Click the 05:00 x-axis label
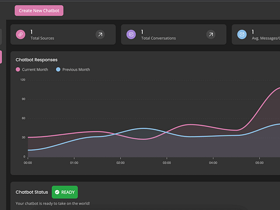The width and height of the screenshot is (280, 210). point(260,163)
